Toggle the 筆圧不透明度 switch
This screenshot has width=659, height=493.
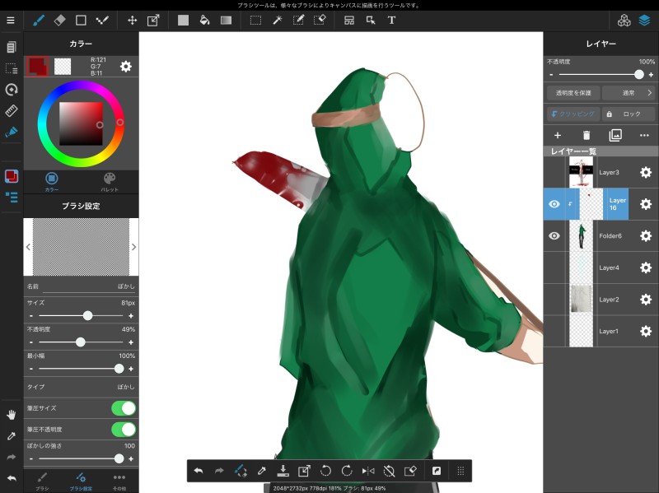pos(123,429)
